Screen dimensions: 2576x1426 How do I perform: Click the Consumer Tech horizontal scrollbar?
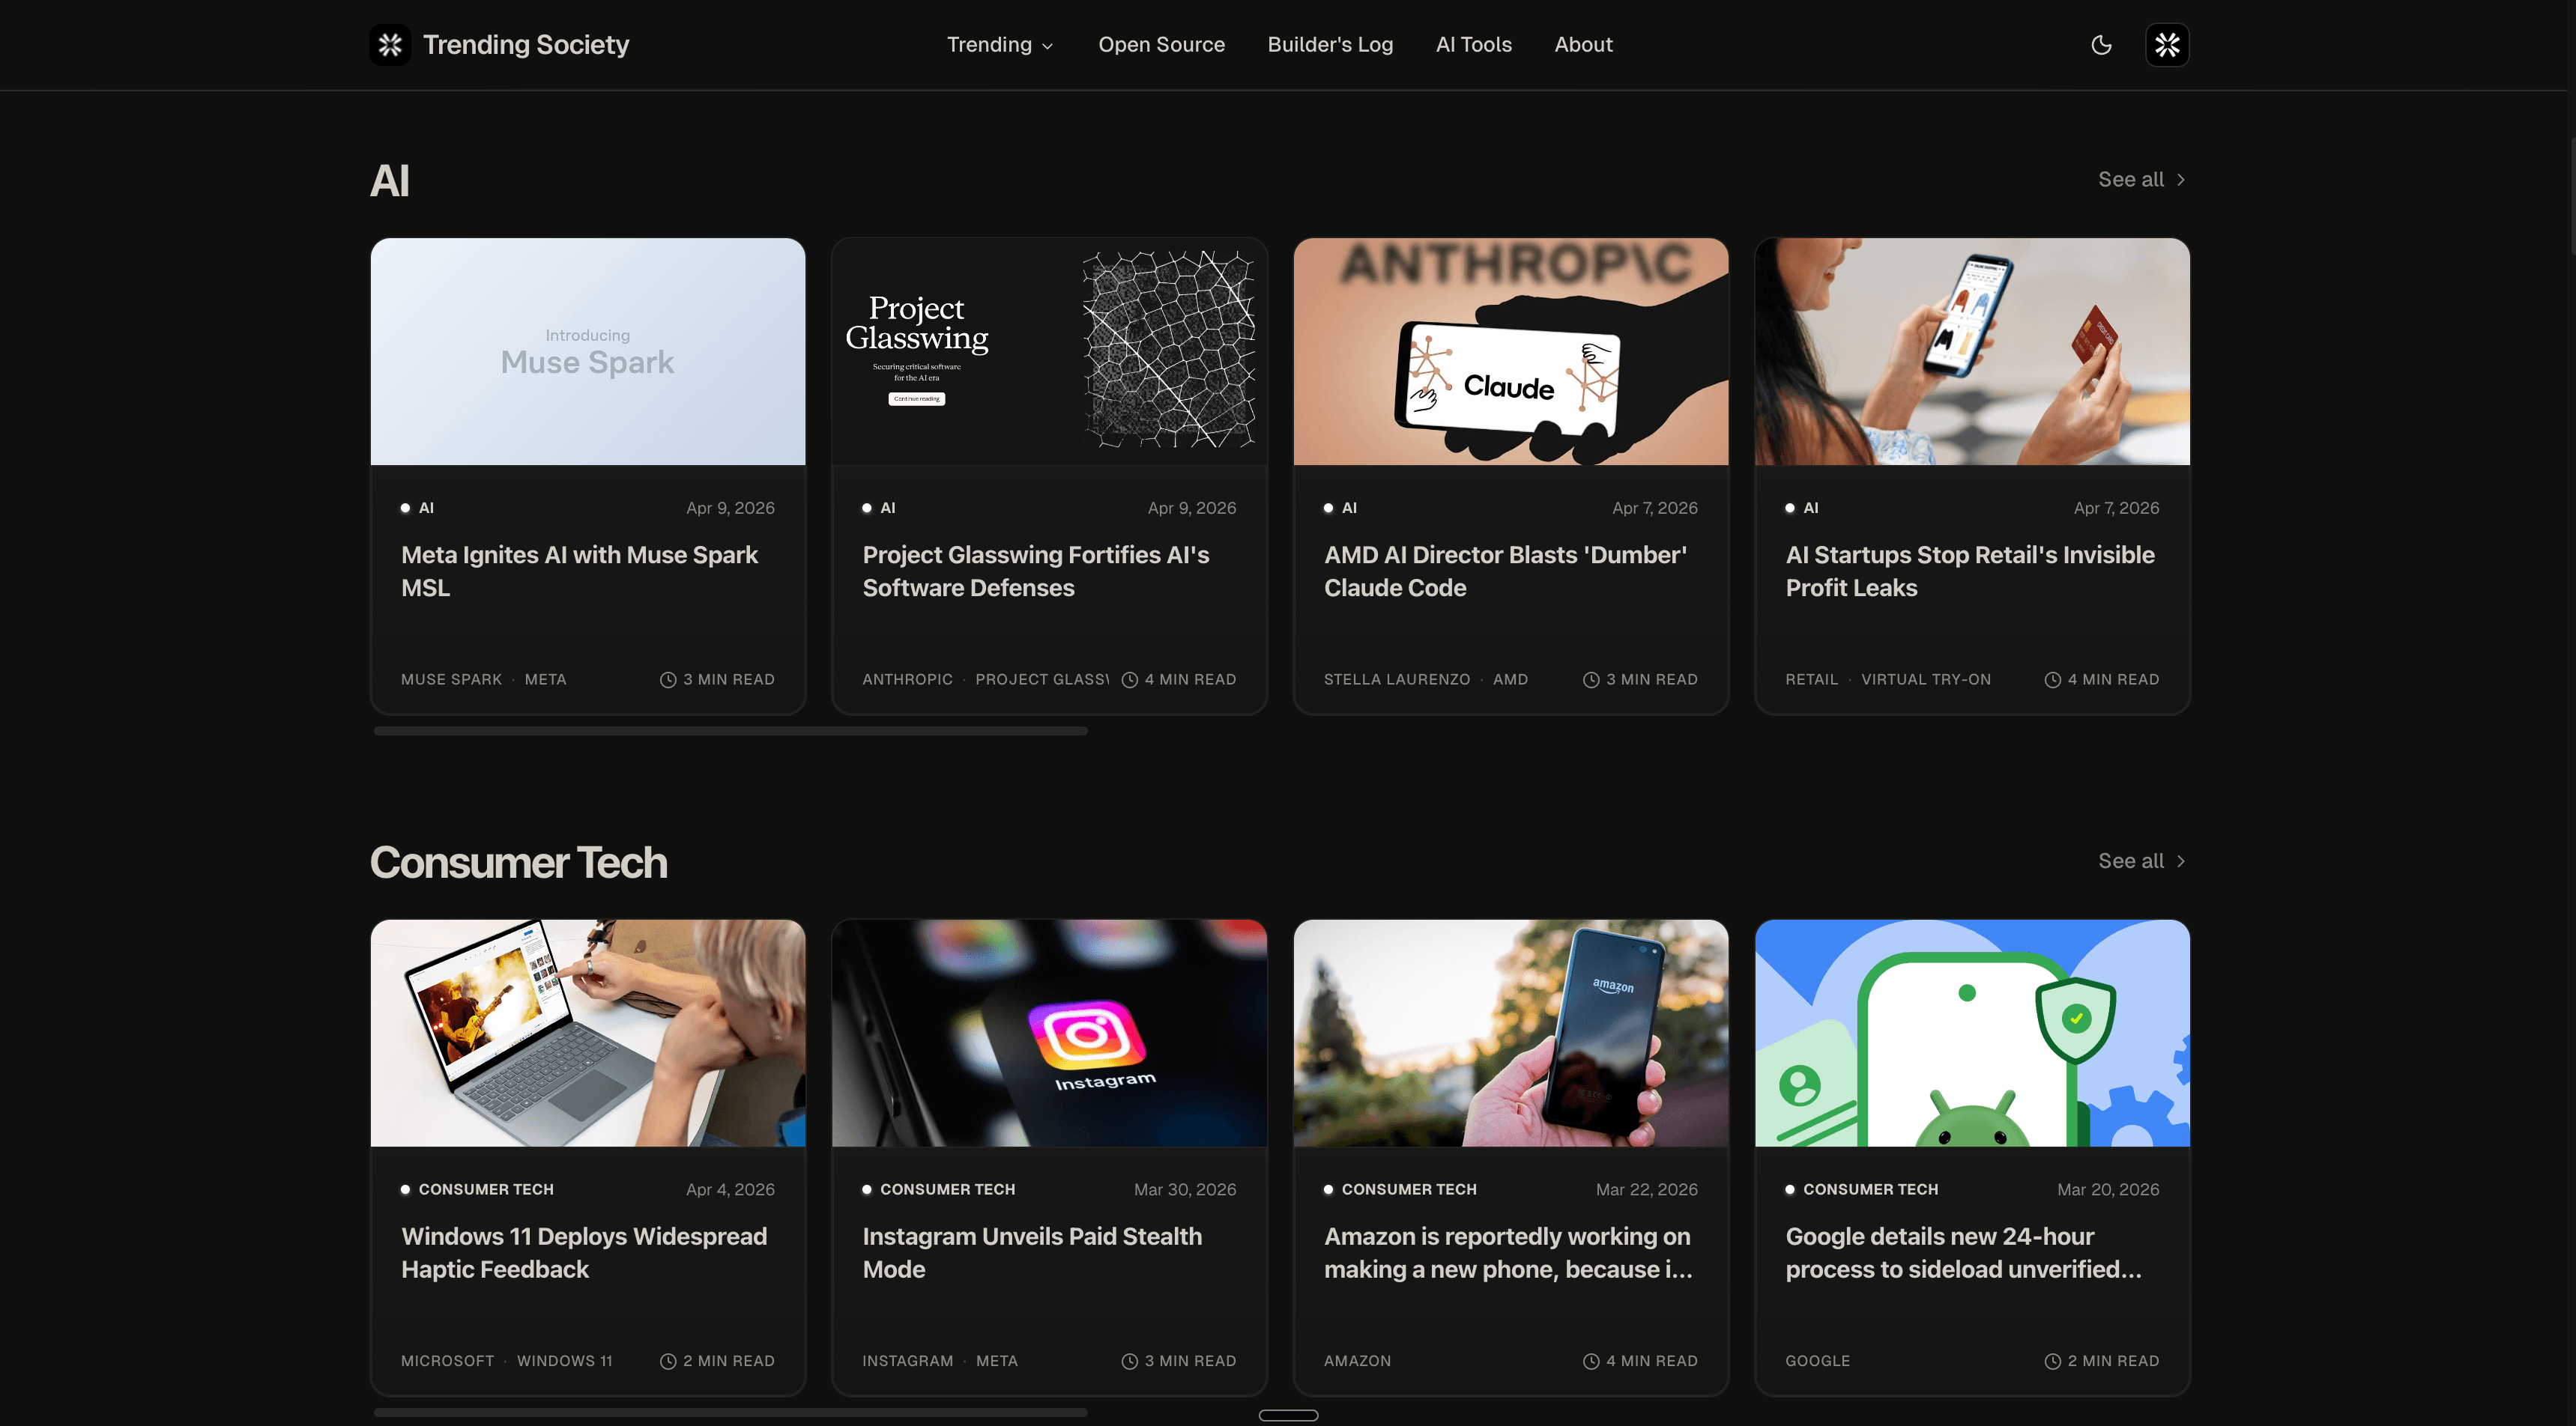pos(730,1412)
